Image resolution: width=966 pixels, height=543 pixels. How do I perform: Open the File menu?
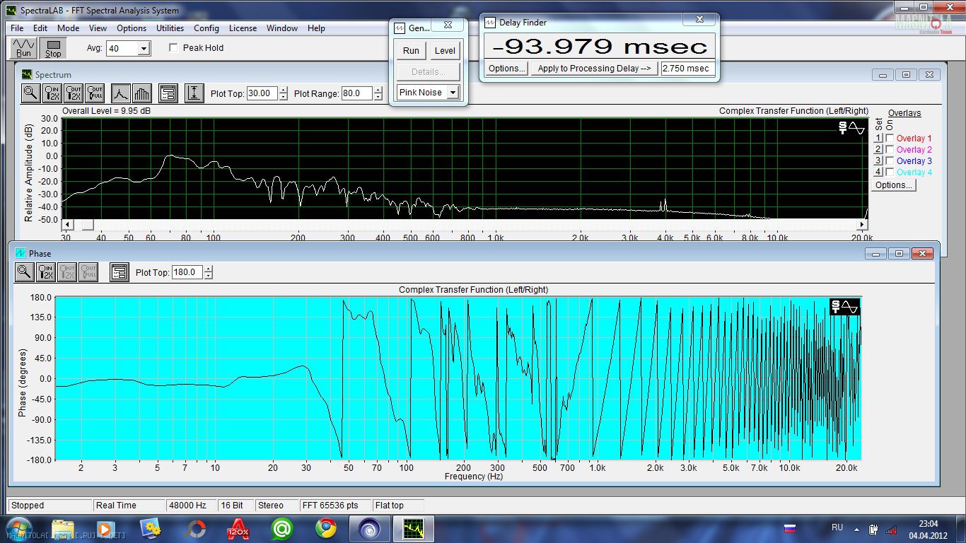(17, 28)
